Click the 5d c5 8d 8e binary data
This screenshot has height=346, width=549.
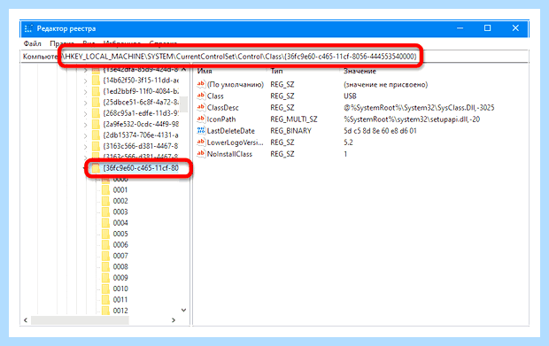380,131
